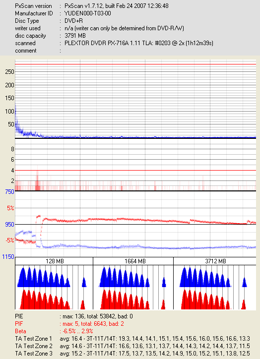Click the red histogram in the 1664 MB zone
Image resolution: width=260 pixels, height=359 pixels.
(125, 299)
